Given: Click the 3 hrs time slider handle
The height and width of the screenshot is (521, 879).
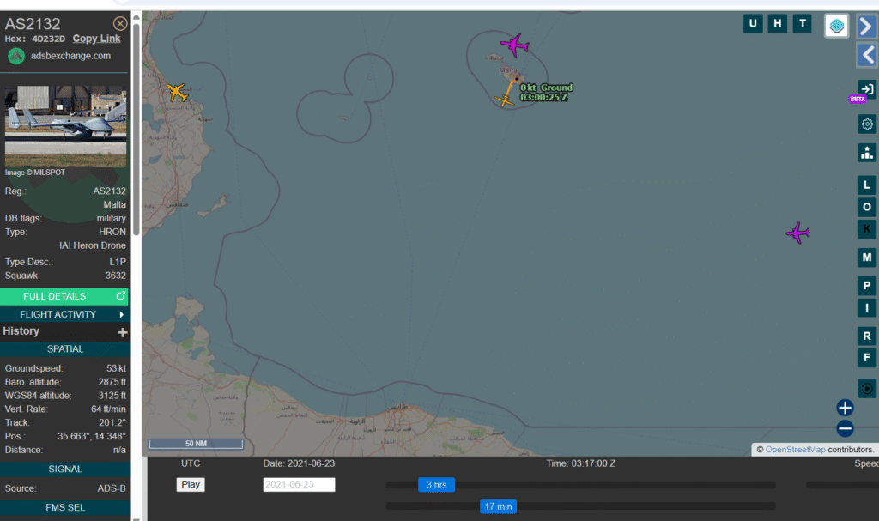Looking at the screenshot, I should 436,485.
